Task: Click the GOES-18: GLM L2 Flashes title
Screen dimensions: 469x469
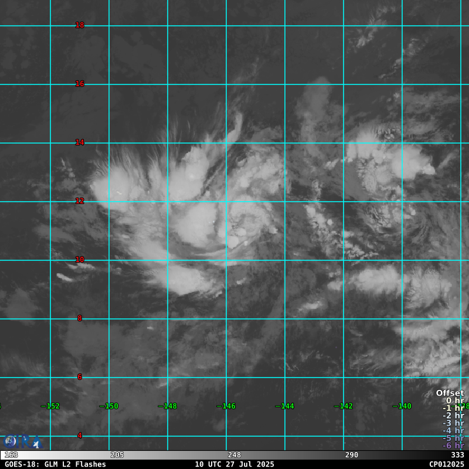Action: click(x=55, y=464)
